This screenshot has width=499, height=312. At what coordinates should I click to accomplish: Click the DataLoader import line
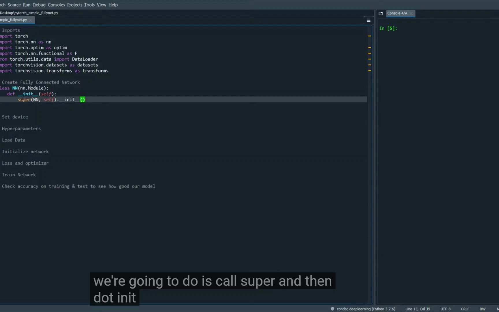49,59
